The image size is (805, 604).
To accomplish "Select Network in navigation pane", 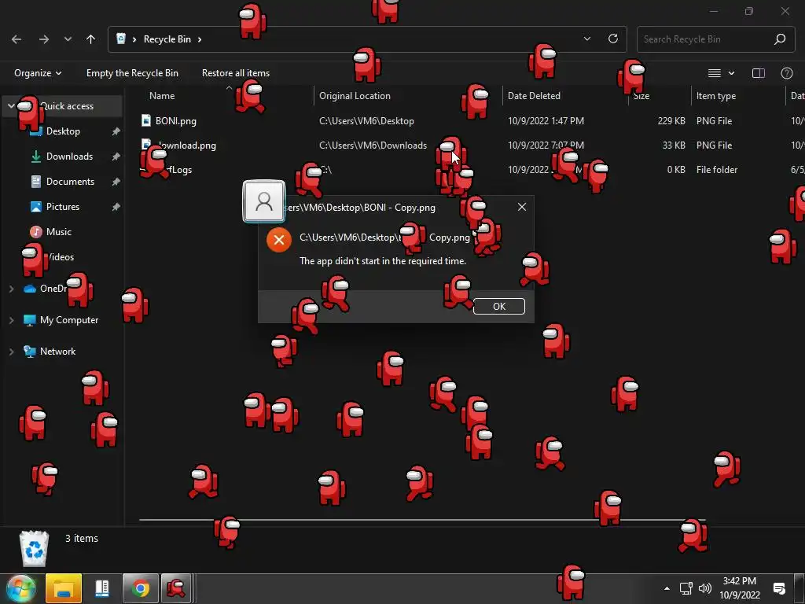I will pos(57,352).
